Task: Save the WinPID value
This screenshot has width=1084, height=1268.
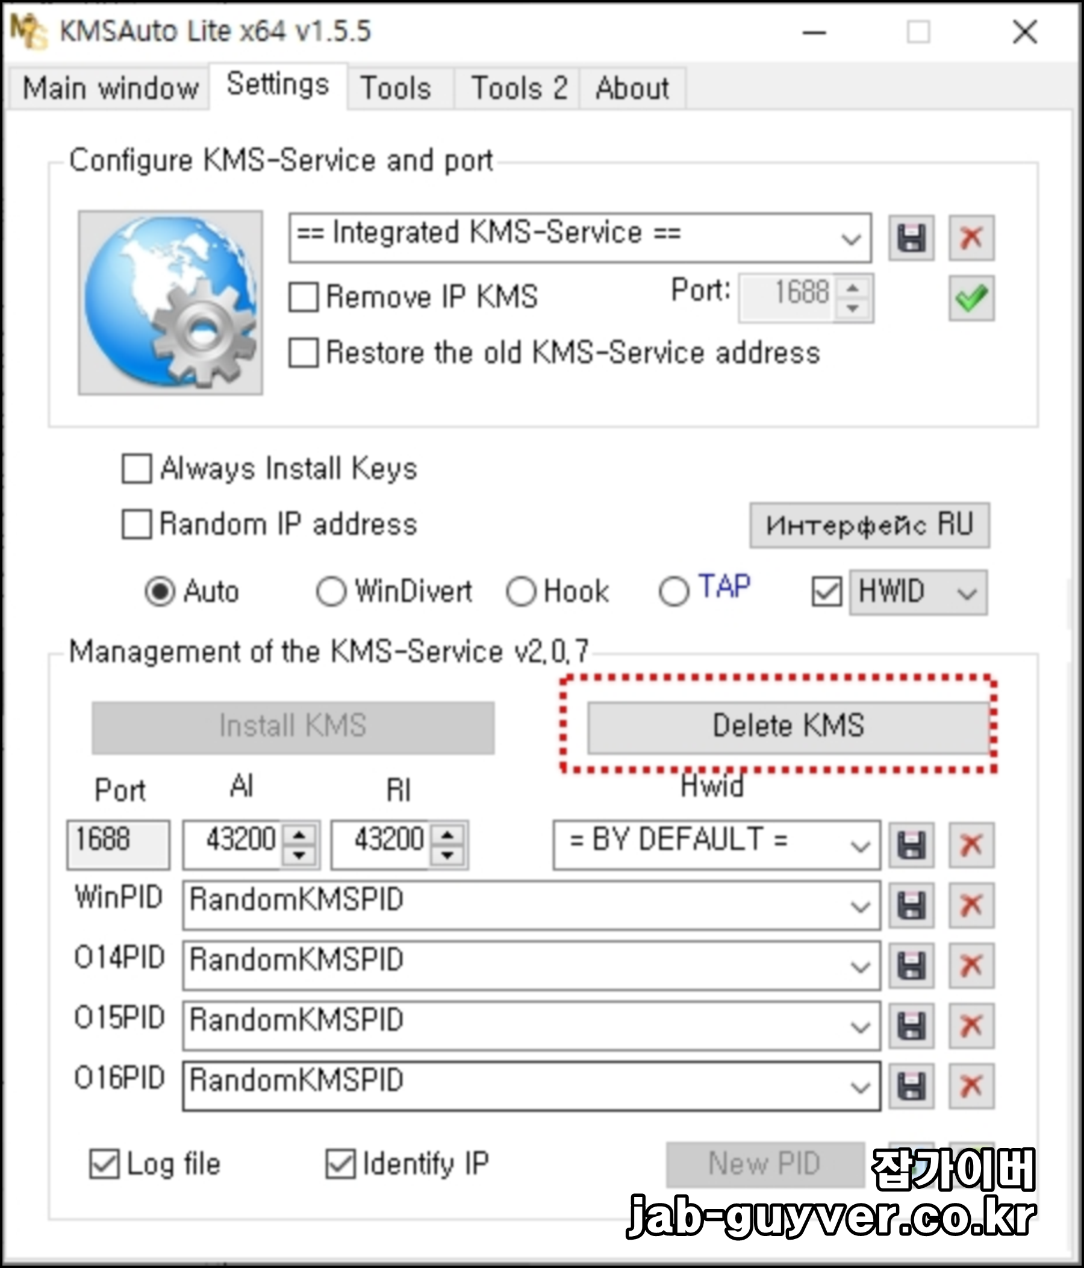Action: [911, 905]
